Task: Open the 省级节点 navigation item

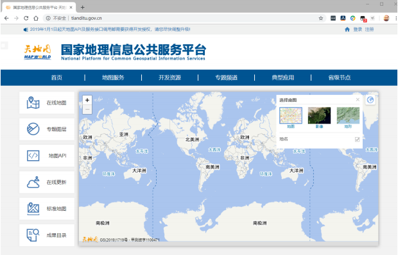Action: [340, 78]
